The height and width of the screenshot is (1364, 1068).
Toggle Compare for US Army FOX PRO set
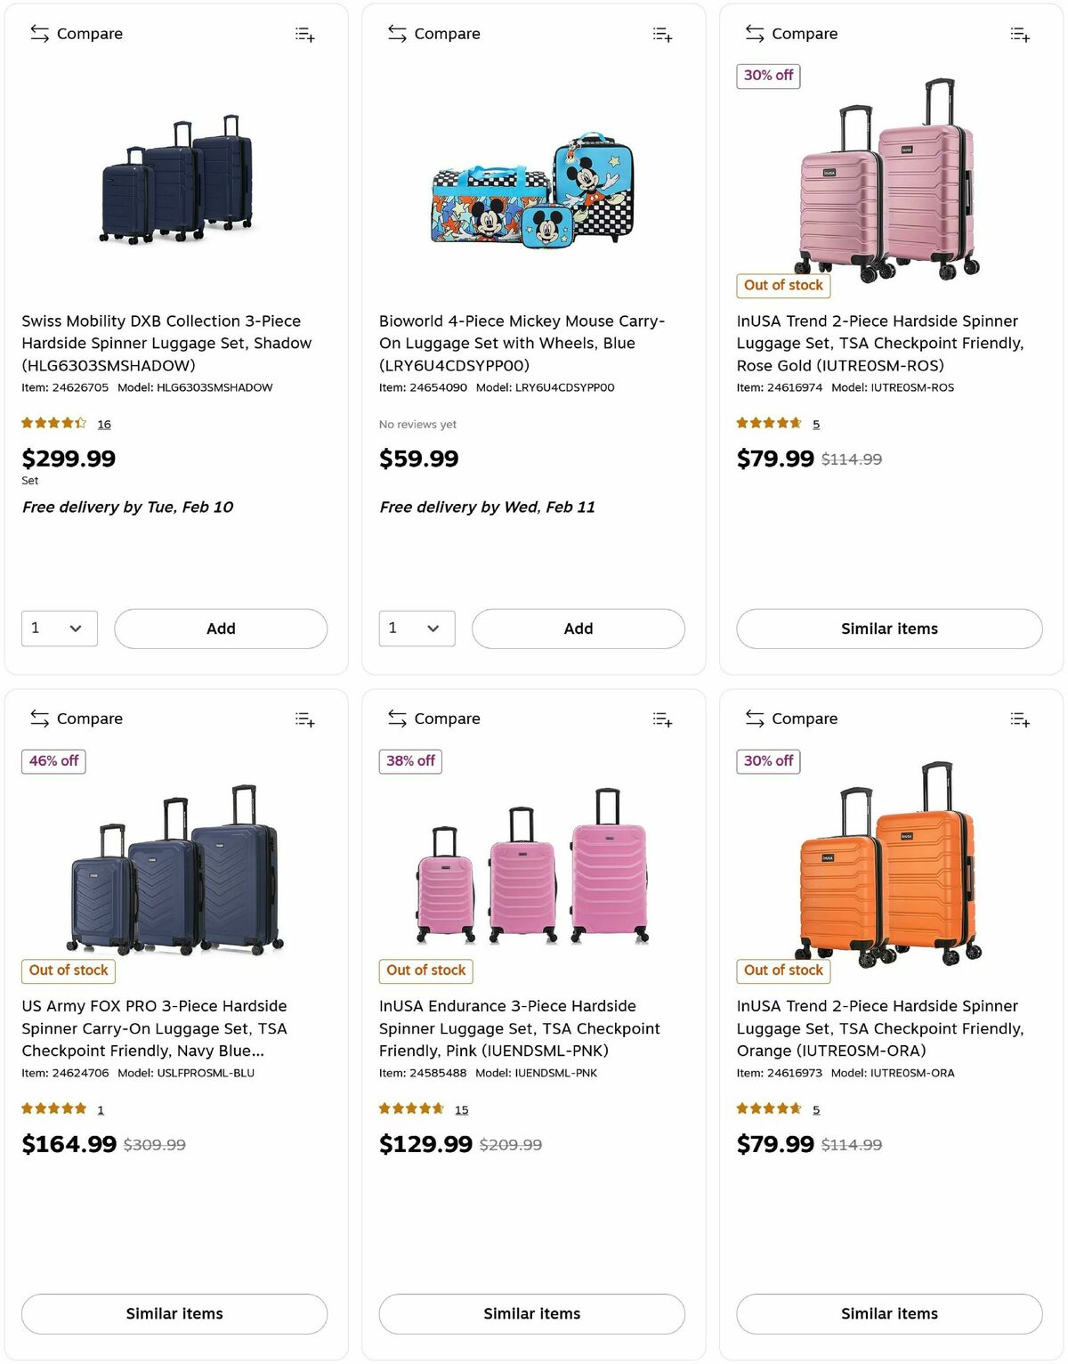point(77,719)
